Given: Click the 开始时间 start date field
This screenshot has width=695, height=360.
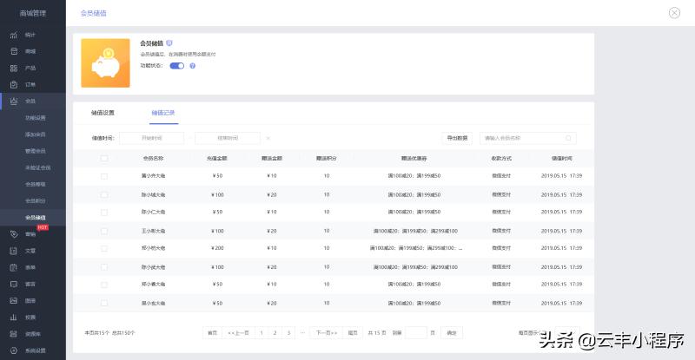Looking at the screenshot, I should 151,138.
